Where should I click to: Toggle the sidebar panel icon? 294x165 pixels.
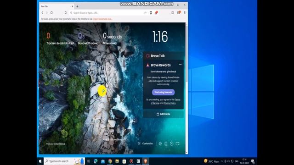173,13
